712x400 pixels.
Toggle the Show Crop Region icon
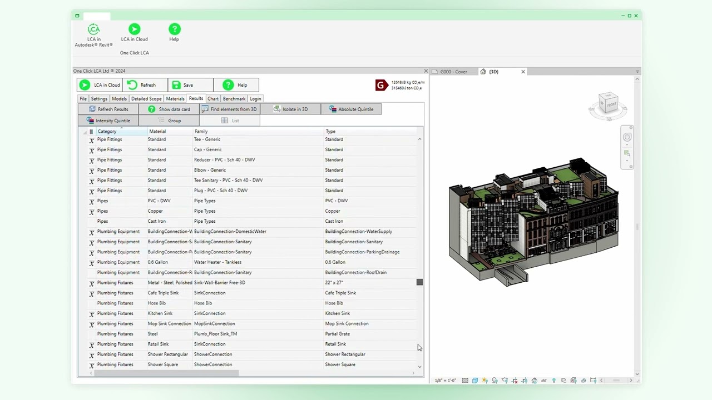(525, 381)
